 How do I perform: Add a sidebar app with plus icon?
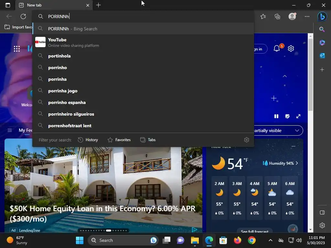point(322,70)
